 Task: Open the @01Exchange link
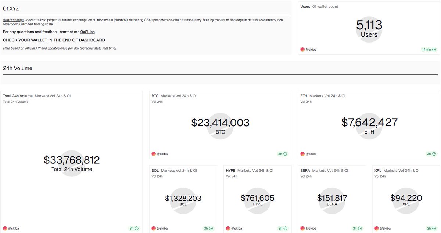click(x=13, y=20)
